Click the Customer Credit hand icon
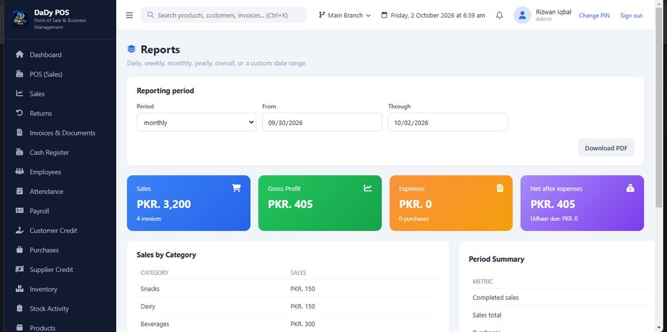 tap(20, 230)
